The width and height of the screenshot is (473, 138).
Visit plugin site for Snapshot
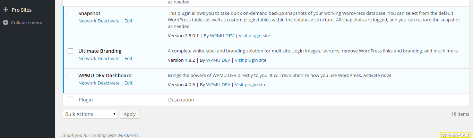pyautogui.click(x=254, y=36)
